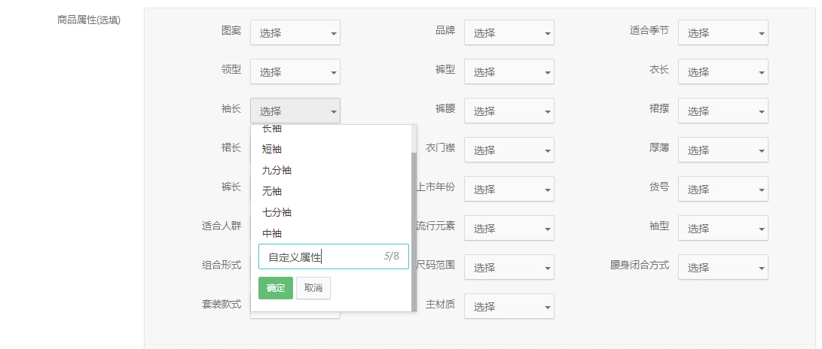The width and height of the screenshot is (822, 349).
Task: Click the custom attribute text field
Action: pos(320,256)
